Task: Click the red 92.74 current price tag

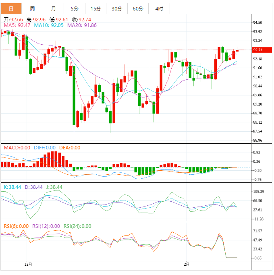Action: click(262, 50)
